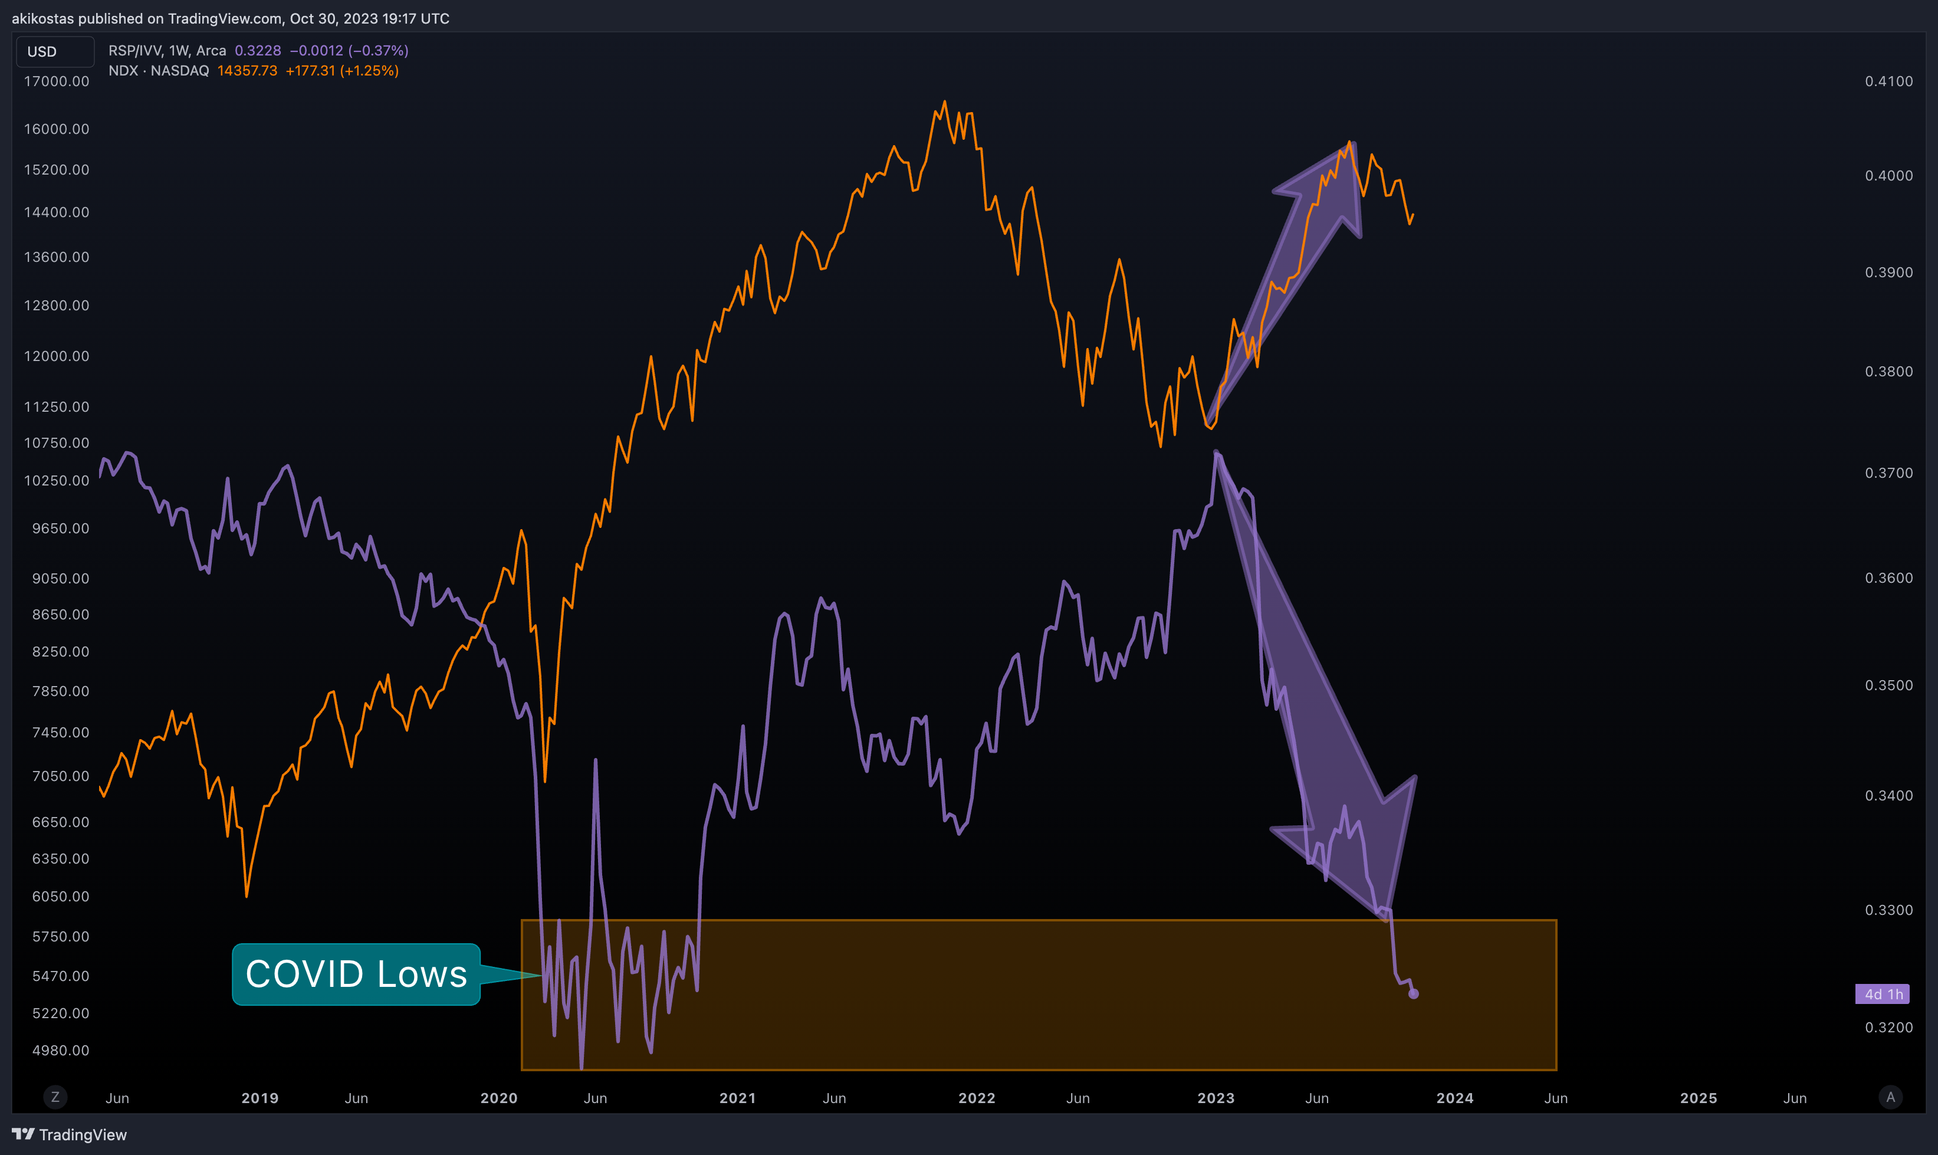Click the 14357.73 NDX price value

point(247,71)
